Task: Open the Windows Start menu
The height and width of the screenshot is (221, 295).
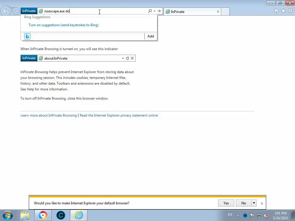Action: tap(7, 215)
